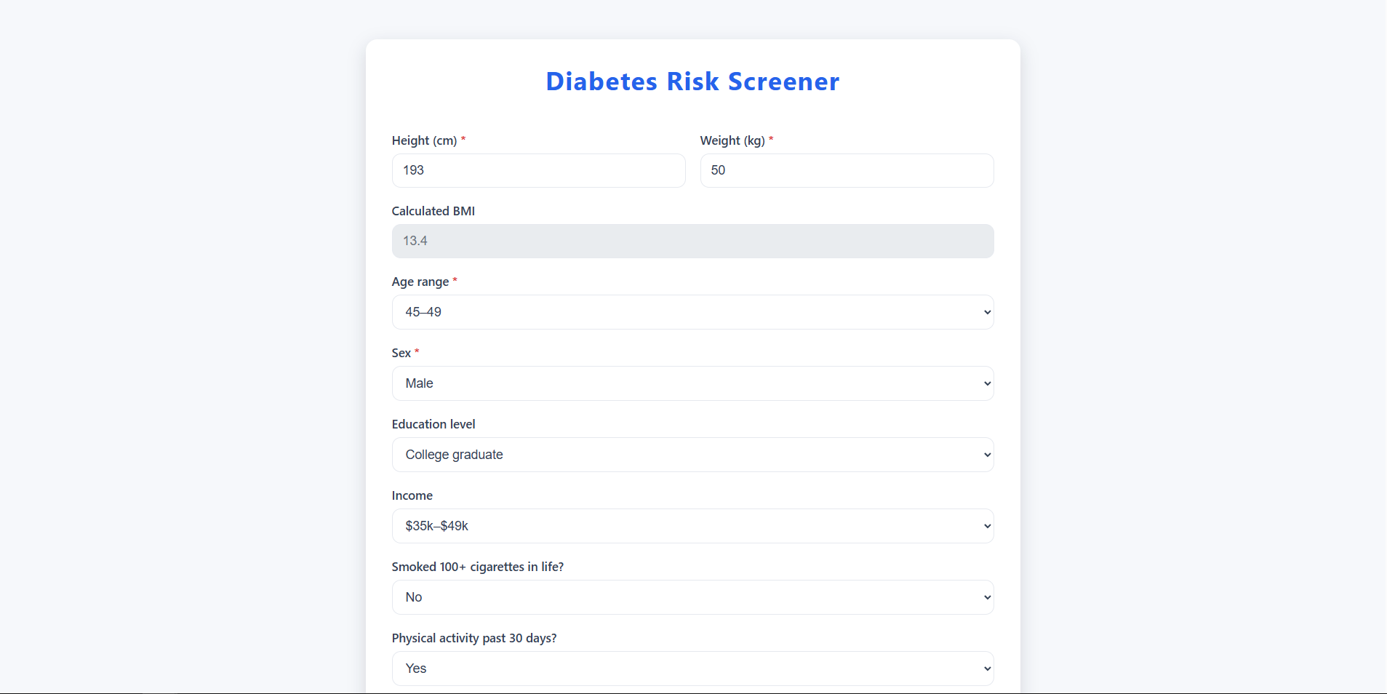Click the Diabetes Risk Screener heading
This screenshot has height=694, width=1387.
tap(692, 81)
